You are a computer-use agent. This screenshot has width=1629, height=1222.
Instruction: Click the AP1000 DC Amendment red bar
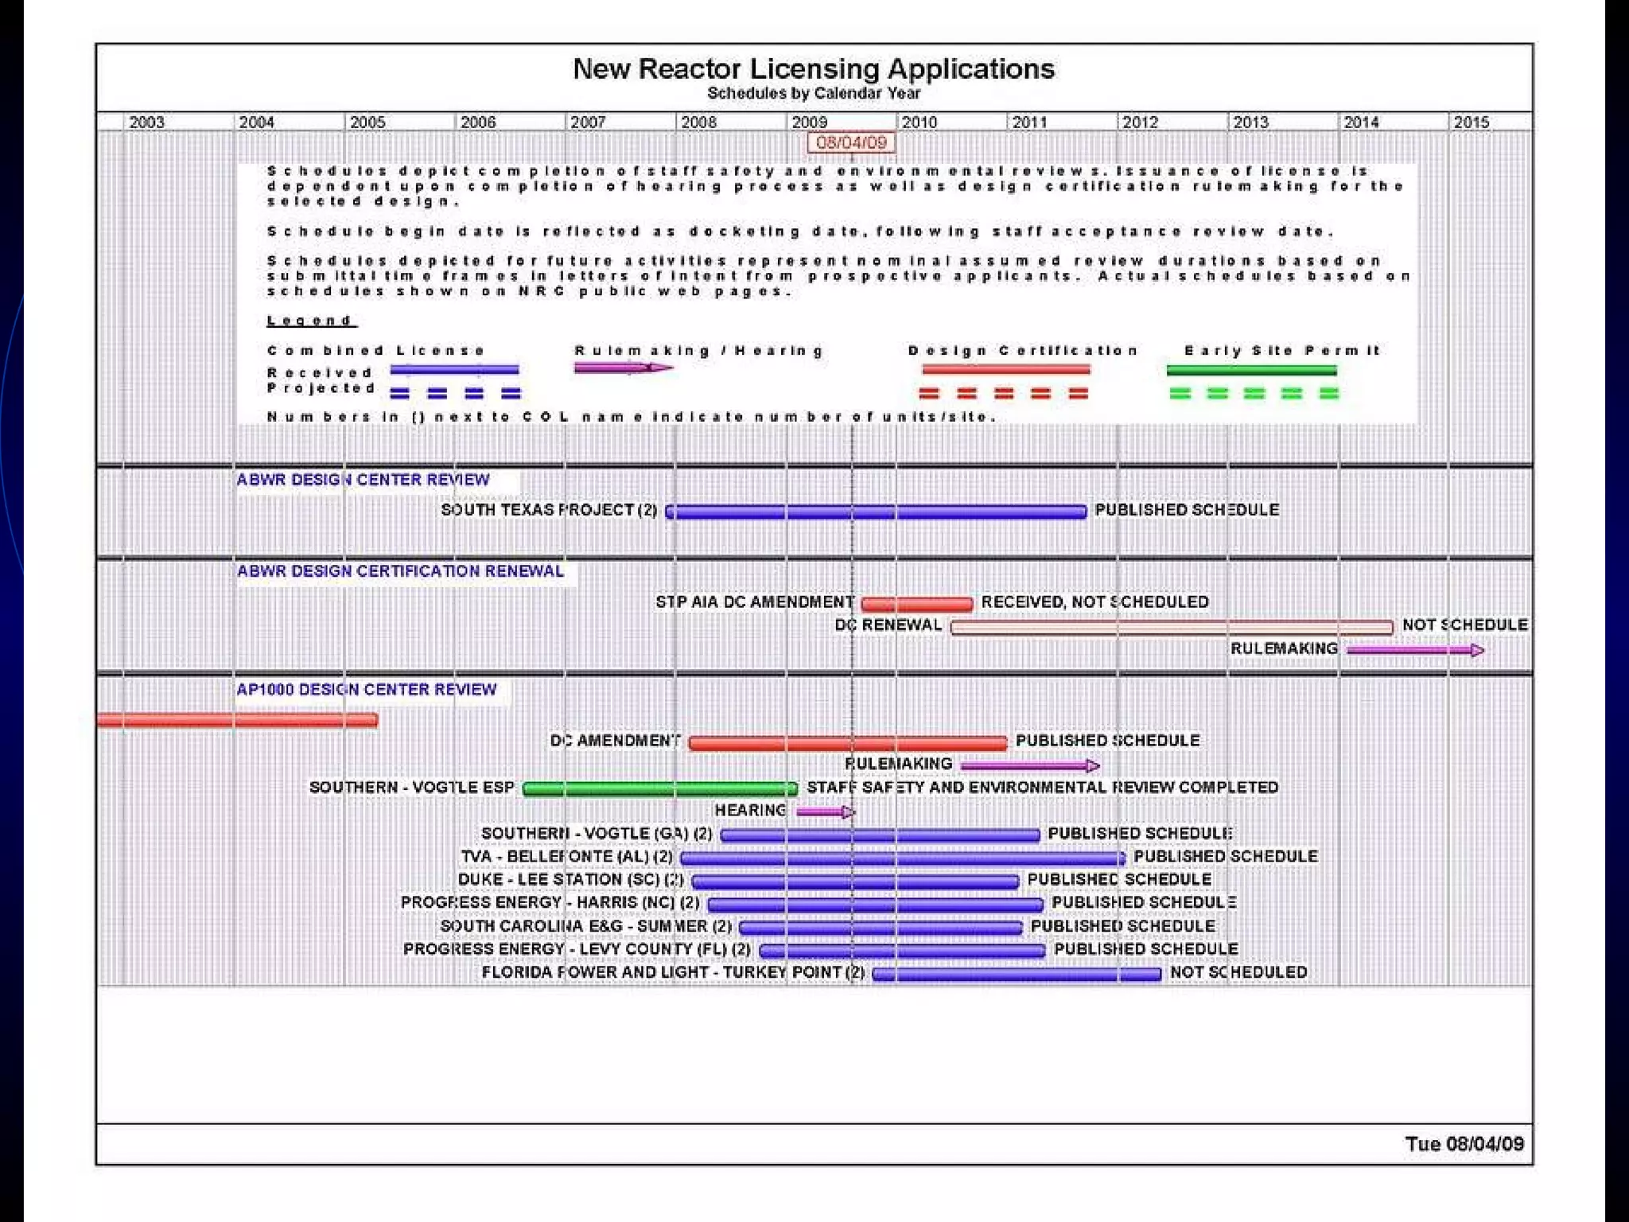(x=847, y=743)
